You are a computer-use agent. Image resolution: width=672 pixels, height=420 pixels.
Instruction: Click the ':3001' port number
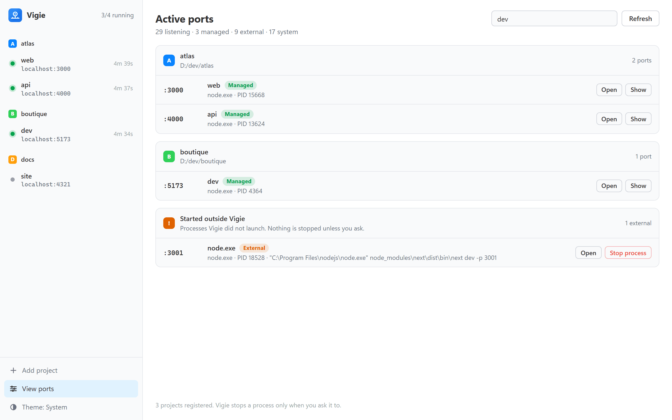pyautogui.click(x=173, y=253)
